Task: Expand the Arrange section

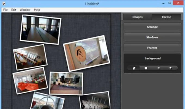Action: pyautogui.click(x=152, y=27)
